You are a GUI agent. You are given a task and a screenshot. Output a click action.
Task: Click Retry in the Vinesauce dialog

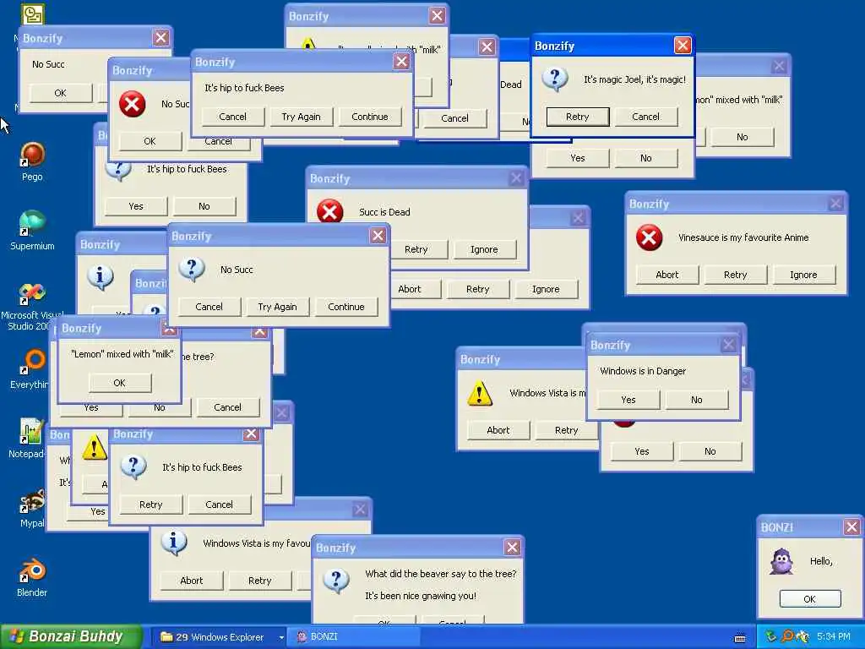pos(736,275)
